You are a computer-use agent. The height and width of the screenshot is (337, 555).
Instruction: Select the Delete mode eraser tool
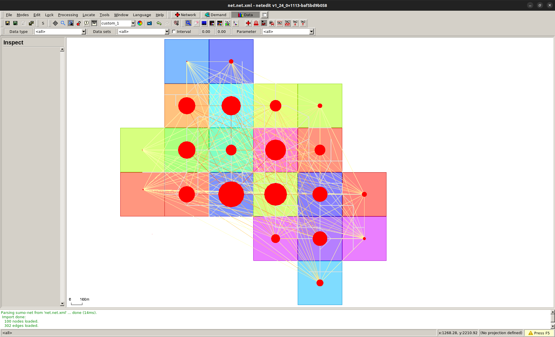(197, 23)
